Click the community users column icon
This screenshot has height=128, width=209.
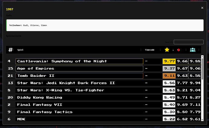[x=193, y=50]
